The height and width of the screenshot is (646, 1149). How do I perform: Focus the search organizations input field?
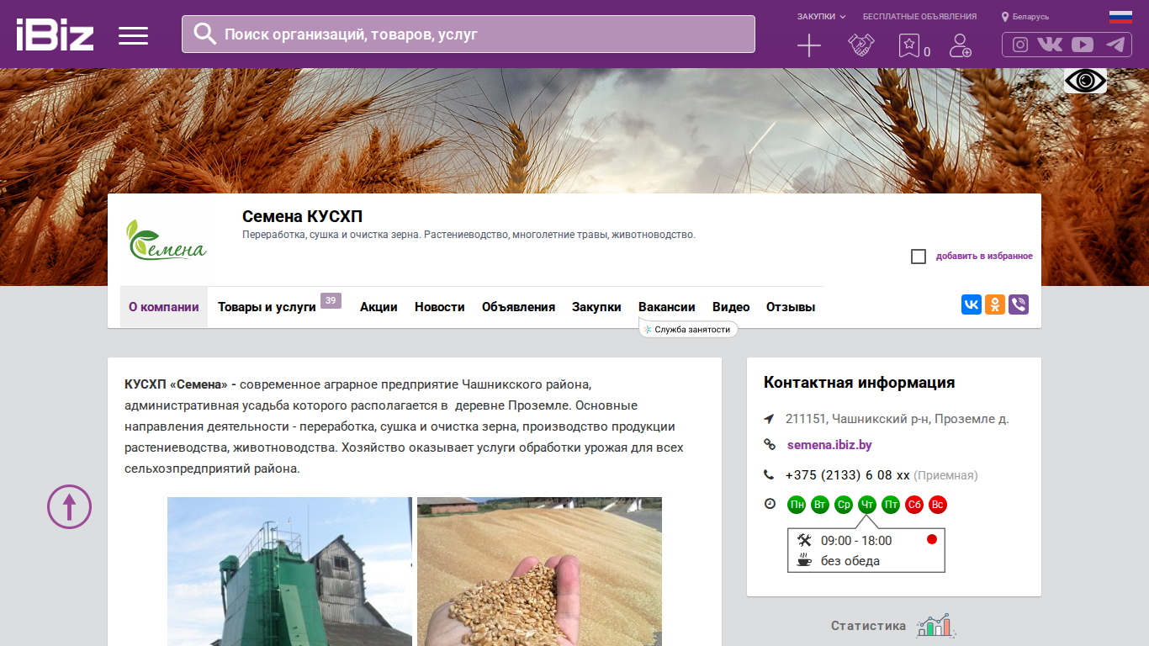(x=469, y=34)
